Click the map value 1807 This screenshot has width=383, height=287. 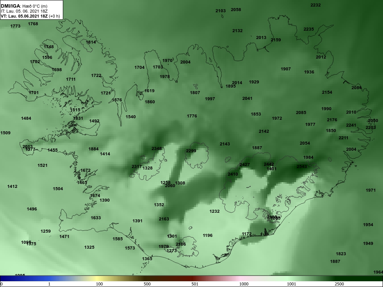195,93
